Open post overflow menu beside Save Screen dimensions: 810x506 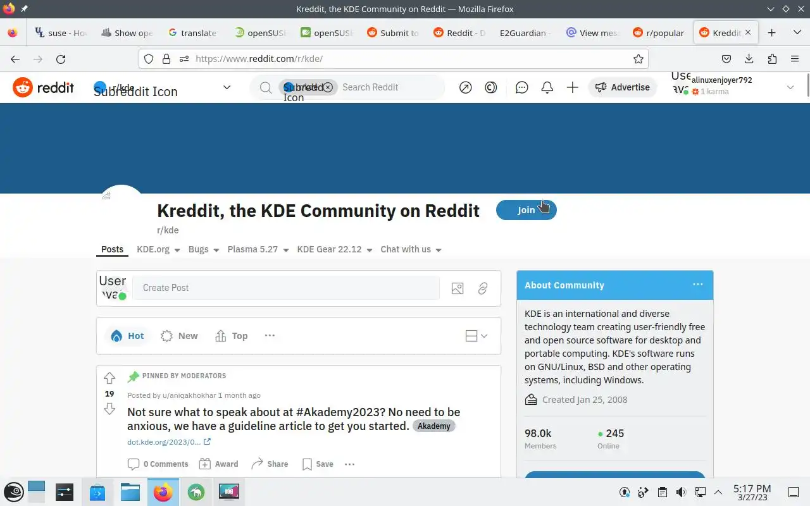pos(349,464)
